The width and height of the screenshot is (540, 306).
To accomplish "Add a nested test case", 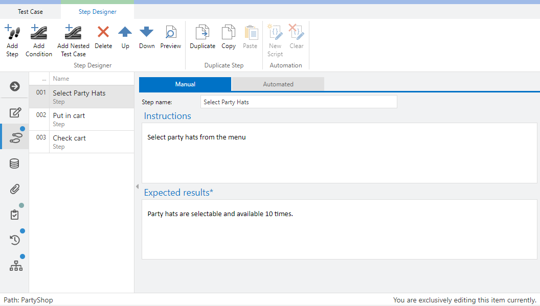I will coord(73,33).
